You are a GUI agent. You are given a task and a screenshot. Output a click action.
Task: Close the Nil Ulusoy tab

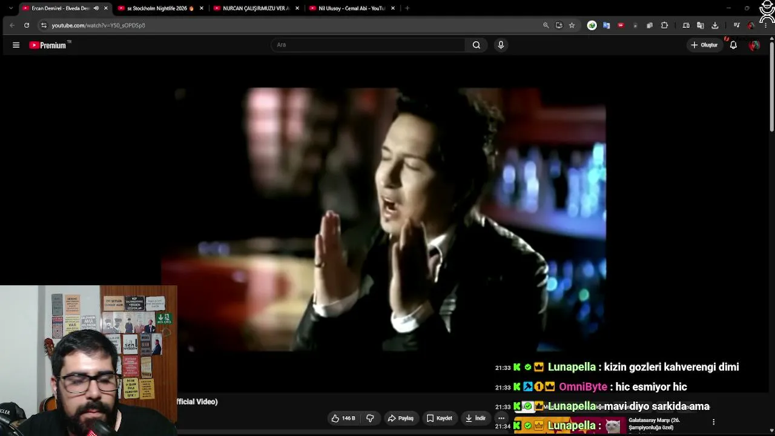click(393, 8)
